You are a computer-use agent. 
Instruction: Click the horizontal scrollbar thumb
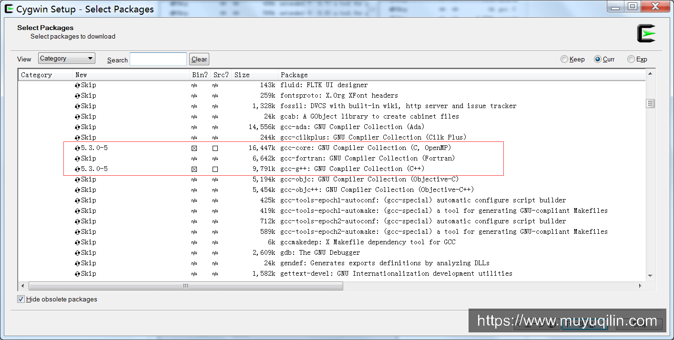click(x=186, y=286)
